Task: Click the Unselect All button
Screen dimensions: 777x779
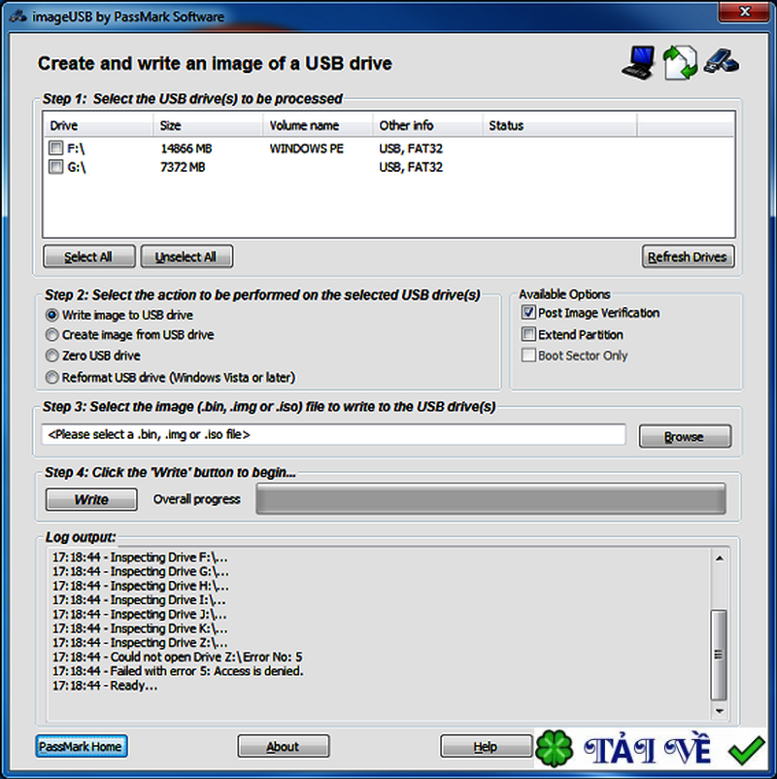Action: coord(186,256)
